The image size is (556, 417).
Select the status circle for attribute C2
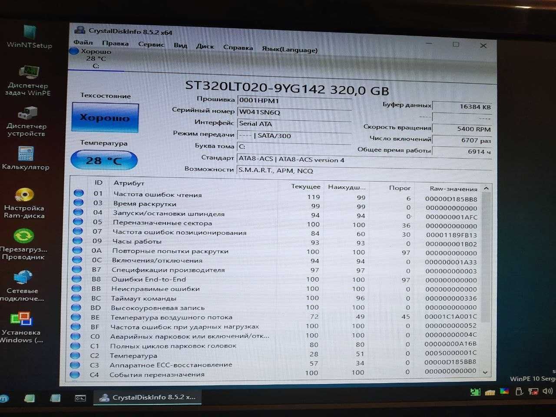tap(76, 355)
